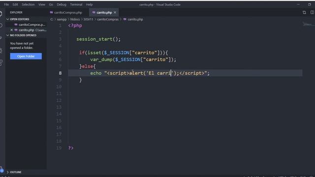Open the Help menu
Screen dimensions: 315x177
[x=89, y=4]
